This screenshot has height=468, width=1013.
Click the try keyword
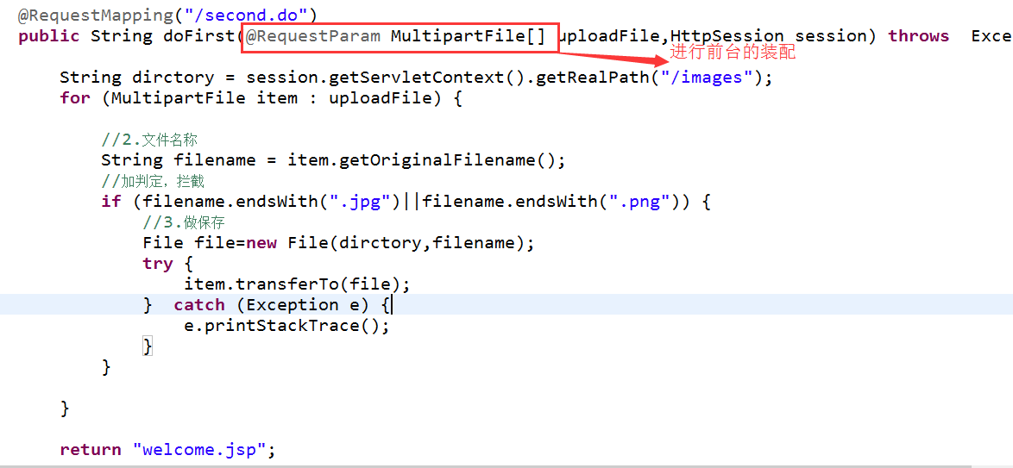coord(158,264)
